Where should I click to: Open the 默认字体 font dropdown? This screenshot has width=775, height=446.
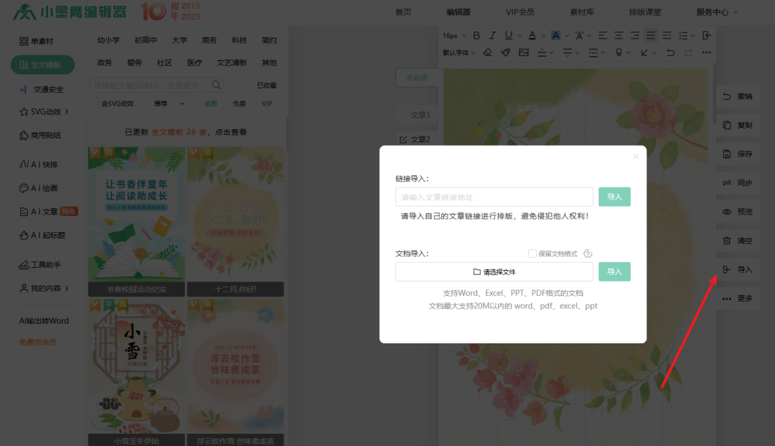456,52
